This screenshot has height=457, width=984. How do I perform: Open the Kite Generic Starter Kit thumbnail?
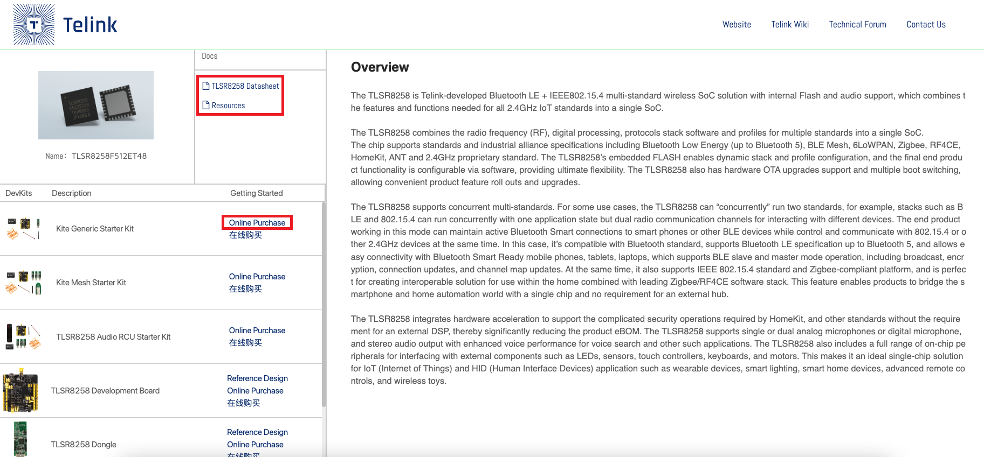coord(23,229)
